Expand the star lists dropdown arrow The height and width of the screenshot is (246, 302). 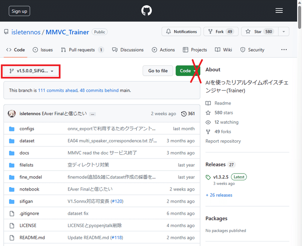[x=284, y=32]
